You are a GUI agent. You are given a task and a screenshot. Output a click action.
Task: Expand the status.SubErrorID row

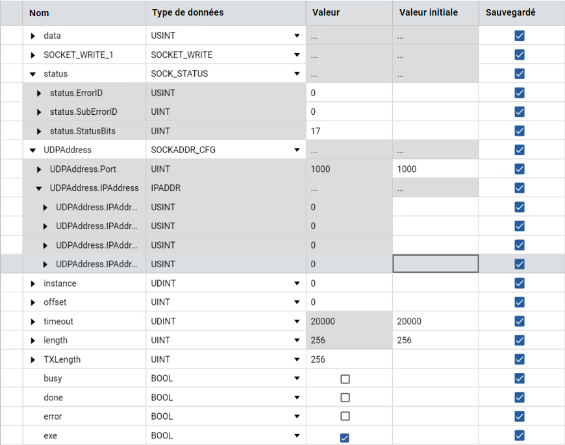coord(39,112)
